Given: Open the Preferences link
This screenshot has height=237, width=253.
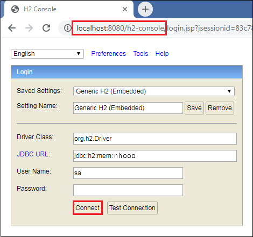Looking at the screenshot, I should [109, 54].
